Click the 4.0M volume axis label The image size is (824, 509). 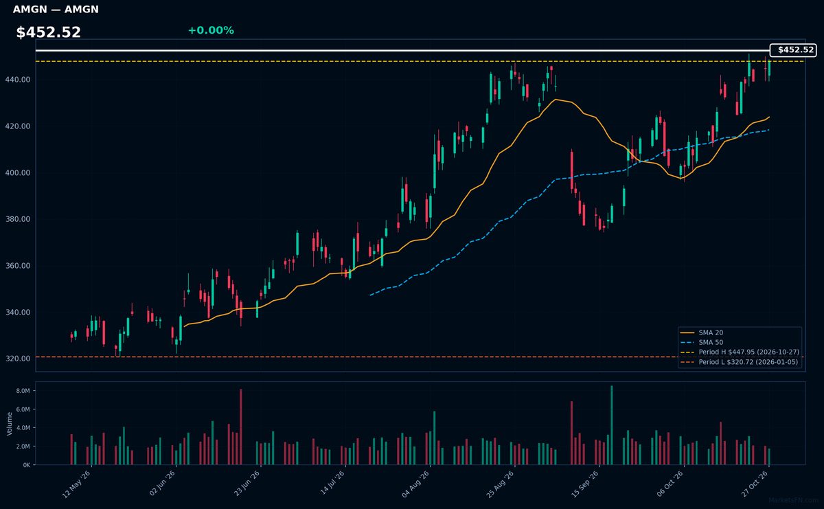[23, 428]
